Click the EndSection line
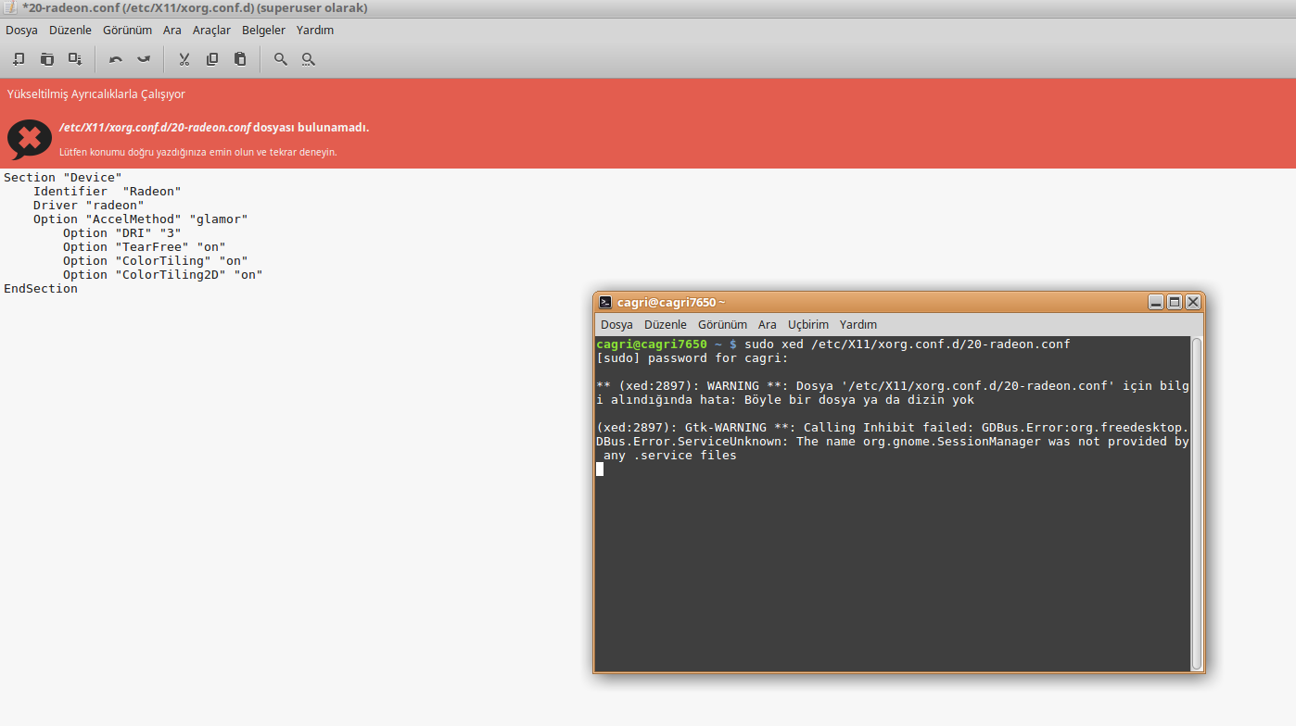The height and width of the screenshot is (726, 1296). click(x=41, y=288)
